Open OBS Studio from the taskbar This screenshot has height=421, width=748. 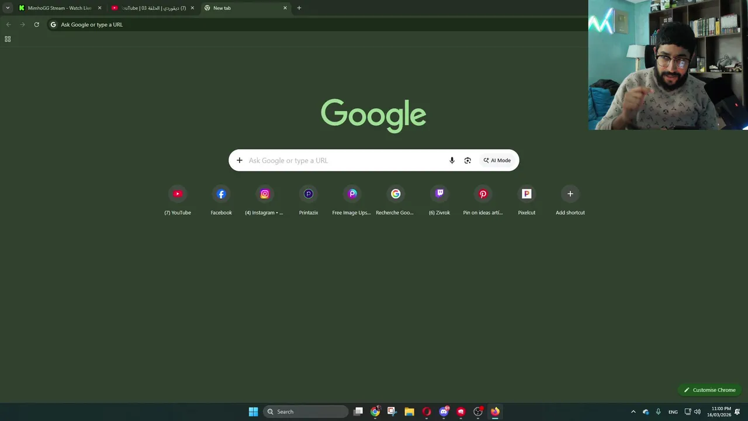pos(478,412)
